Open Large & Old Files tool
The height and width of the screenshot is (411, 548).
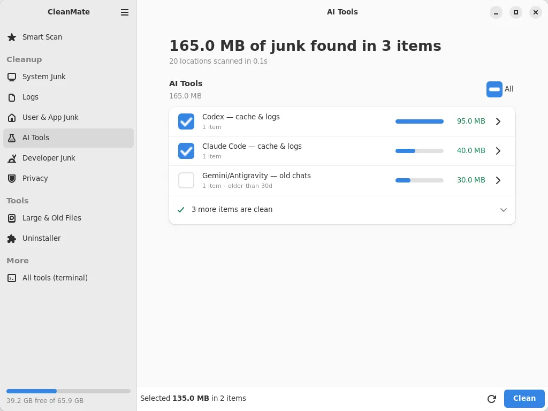(68, 218)
